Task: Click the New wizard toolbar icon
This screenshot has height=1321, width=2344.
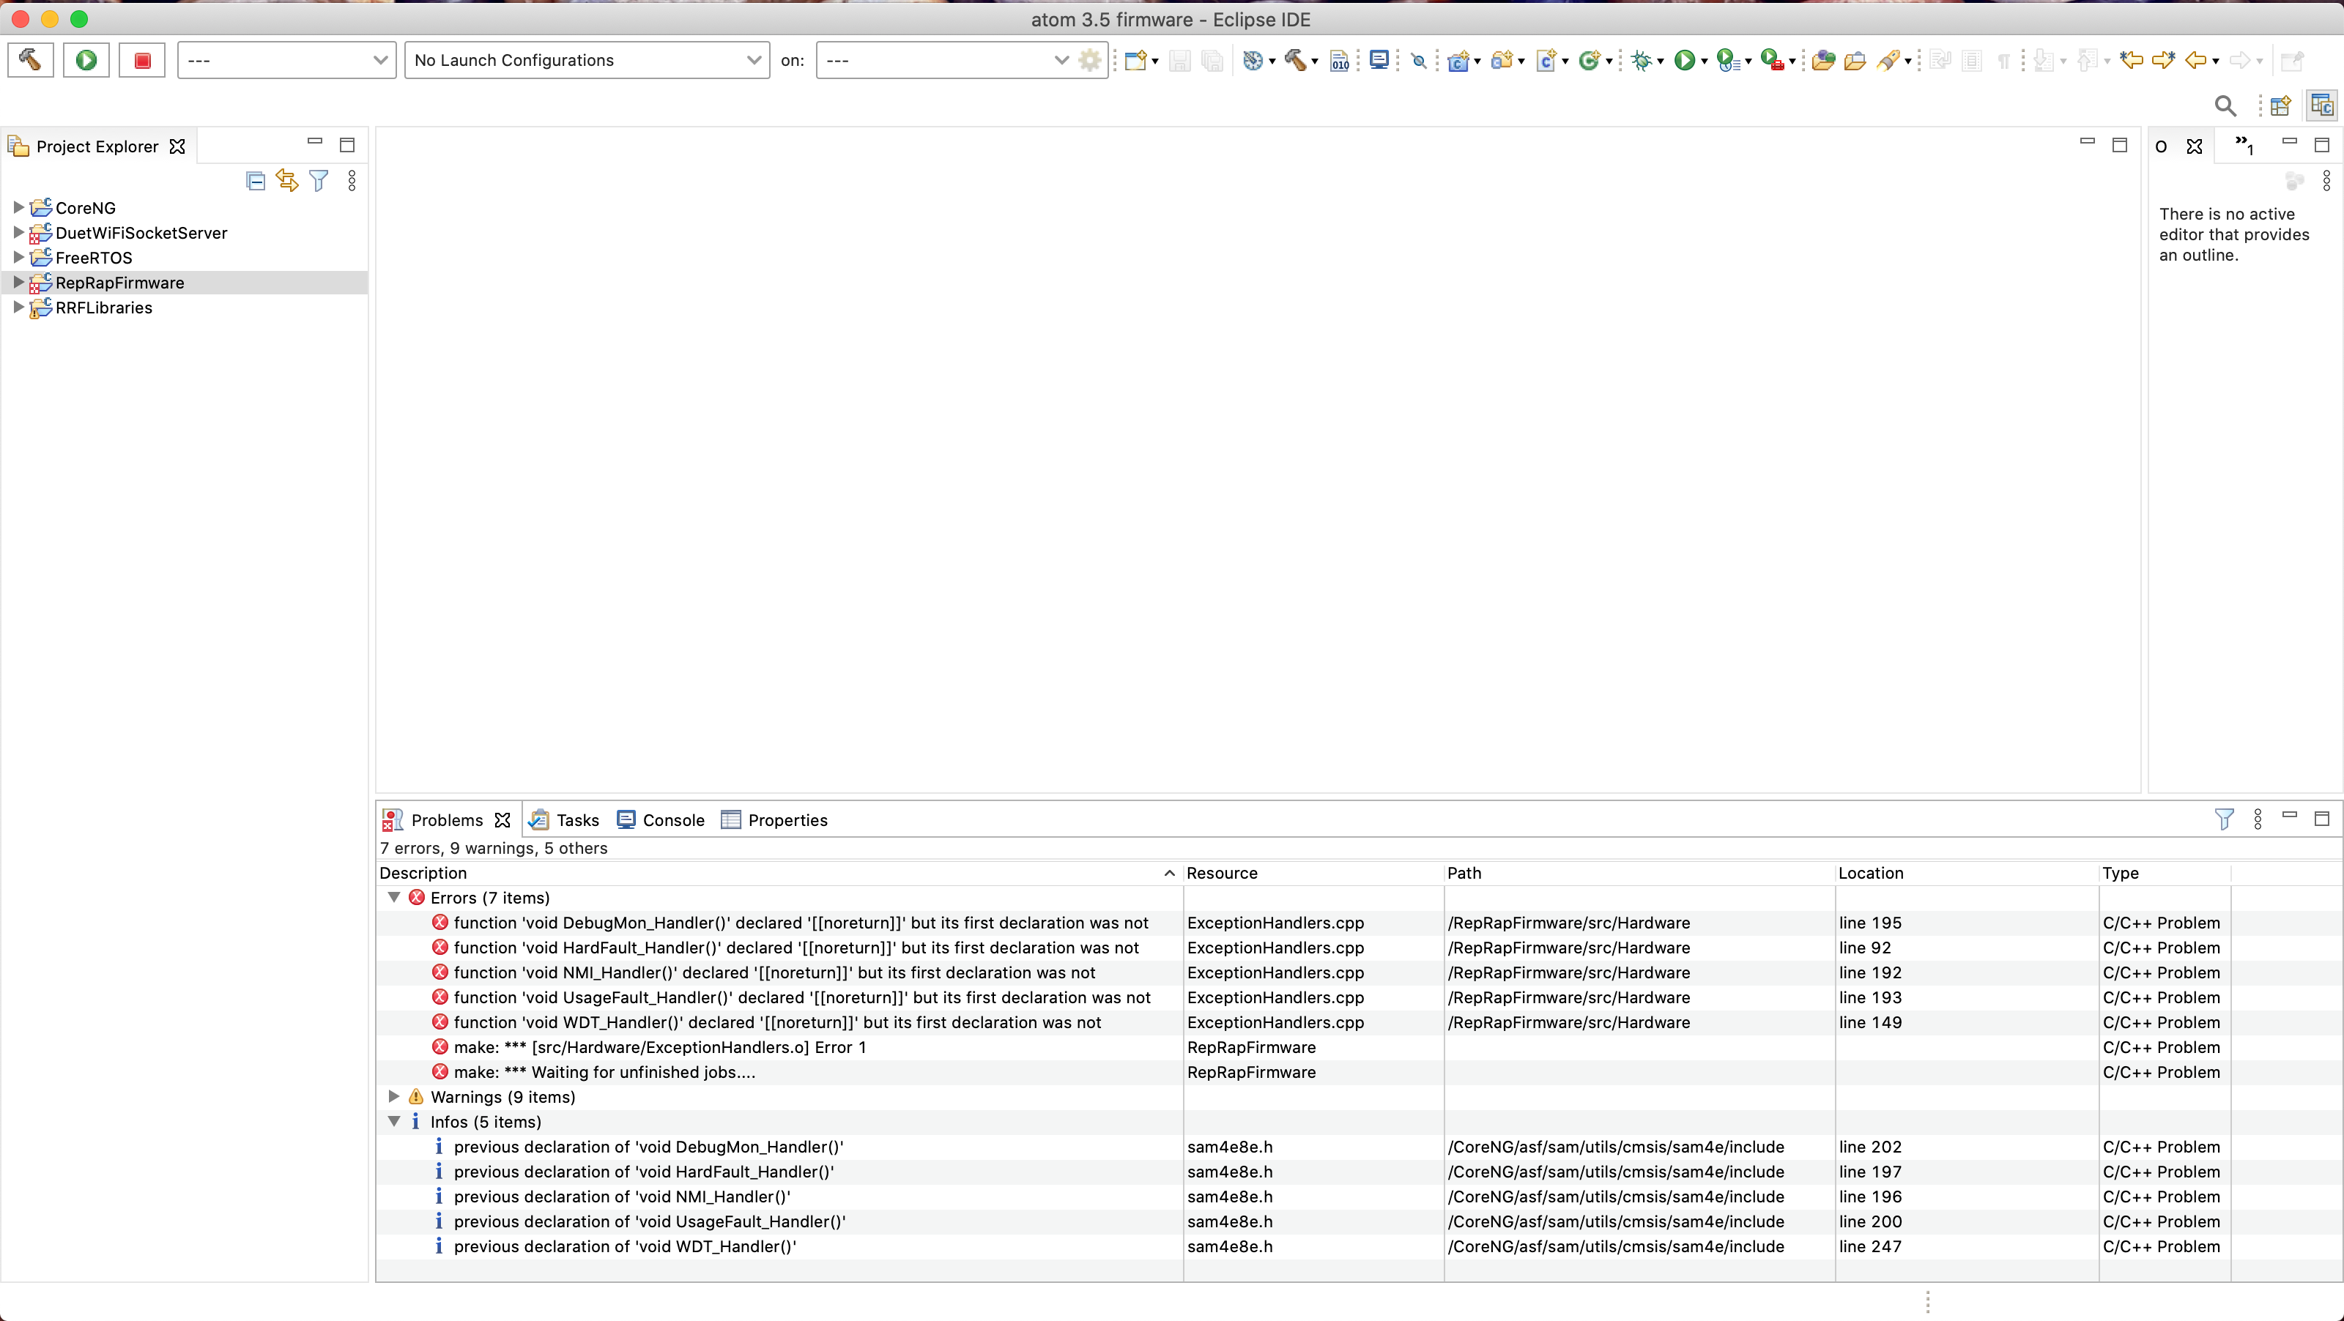Action: tap(1135, 61)
